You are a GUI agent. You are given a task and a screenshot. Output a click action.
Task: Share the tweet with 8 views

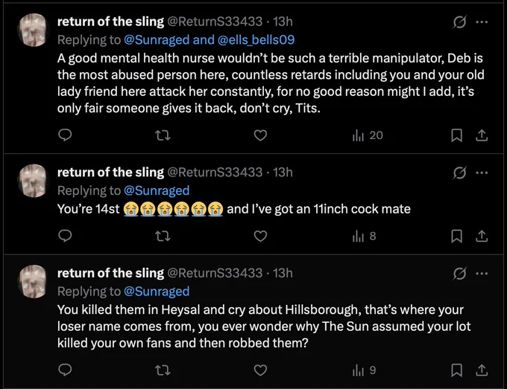coord(482,236)
